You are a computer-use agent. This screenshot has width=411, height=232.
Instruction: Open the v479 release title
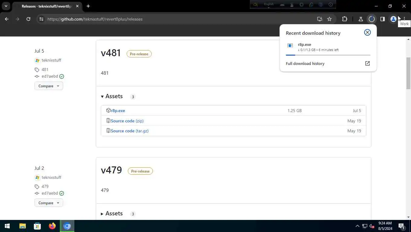[x=112, y=170]
